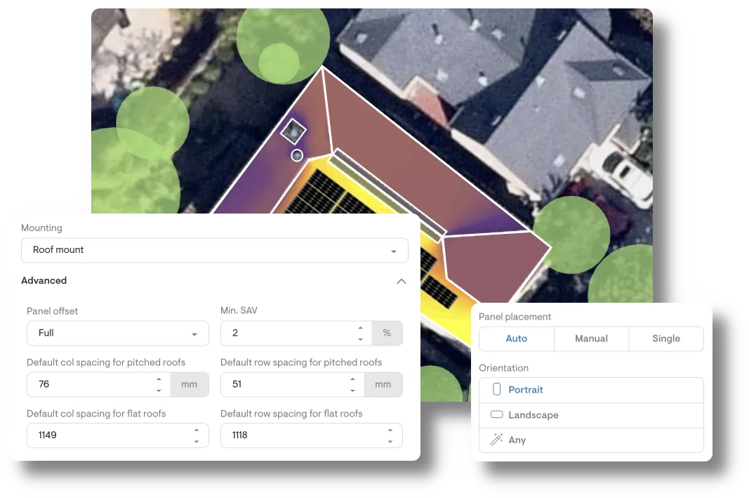The width and height of the screenshot is (749, 498).
Task: Choose the Any orientation option
Action: pyautogui.click(x=517, y=440)
